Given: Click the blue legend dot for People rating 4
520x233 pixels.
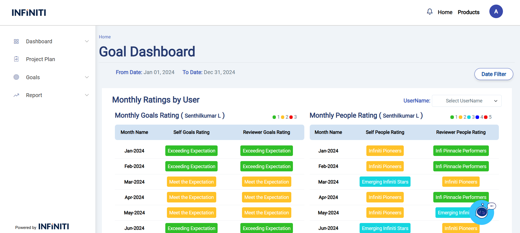Looking at the screenshot, I should click(x=477, y=117).
